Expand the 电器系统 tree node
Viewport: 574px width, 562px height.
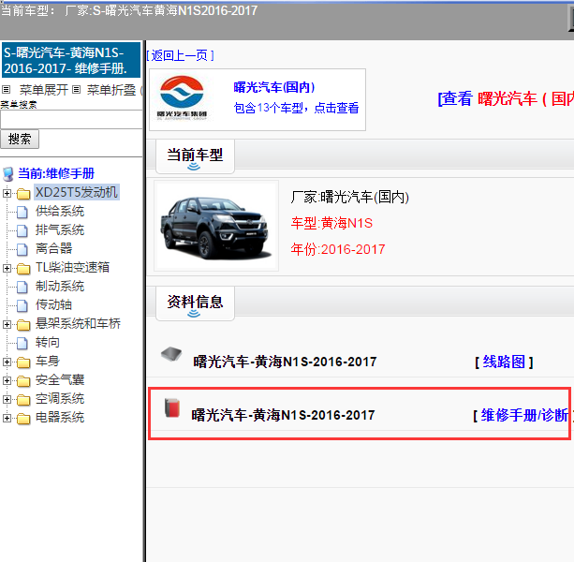7,418
